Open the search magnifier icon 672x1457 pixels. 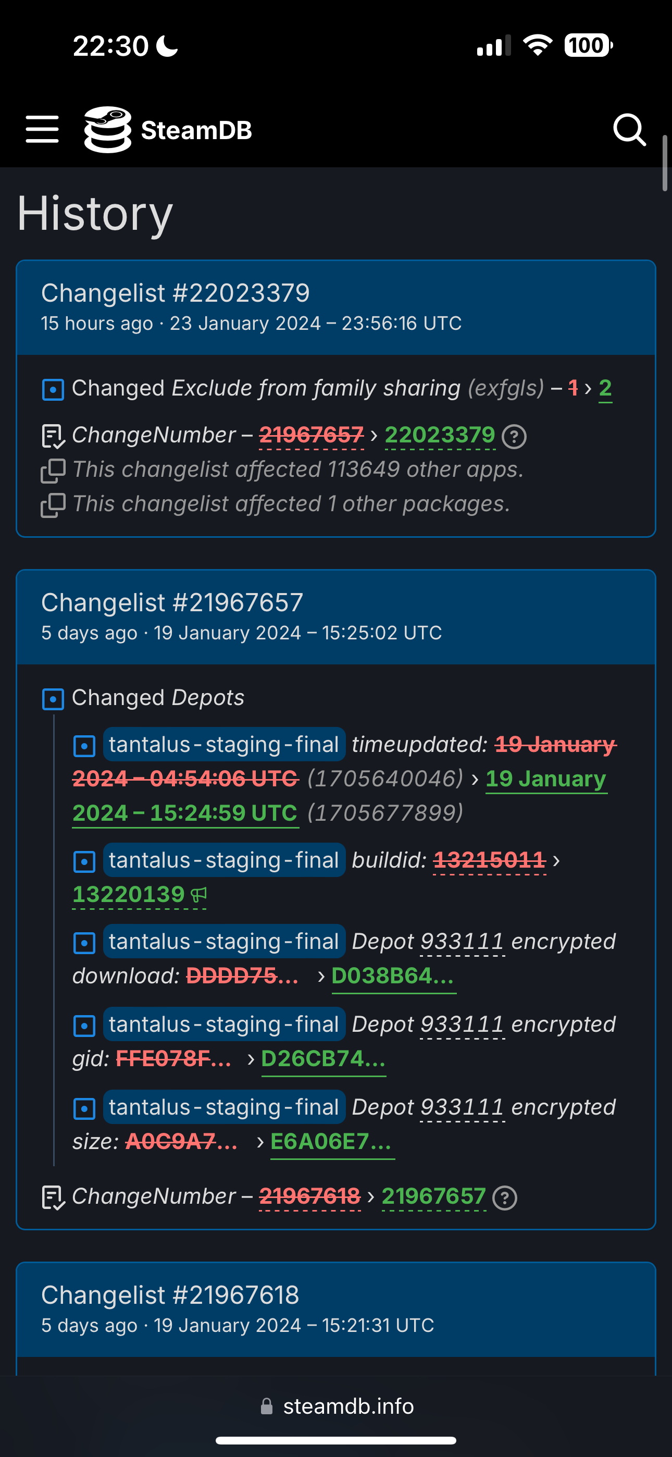point(629,130)
